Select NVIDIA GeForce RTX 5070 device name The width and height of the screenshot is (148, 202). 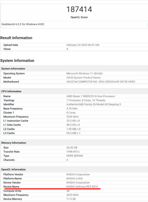click(x=82, y=187)
